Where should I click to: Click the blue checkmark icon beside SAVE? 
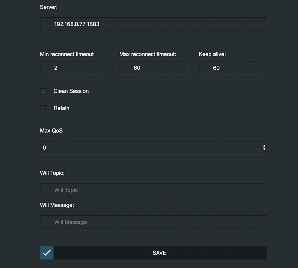point(46,253)
